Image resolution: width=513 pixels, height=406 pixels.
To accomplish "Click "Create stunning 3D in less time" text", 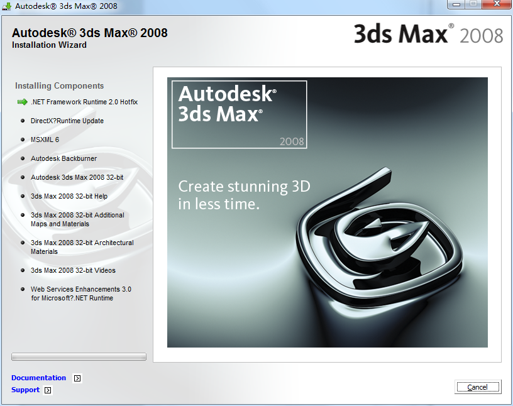I will coord(244,195).
